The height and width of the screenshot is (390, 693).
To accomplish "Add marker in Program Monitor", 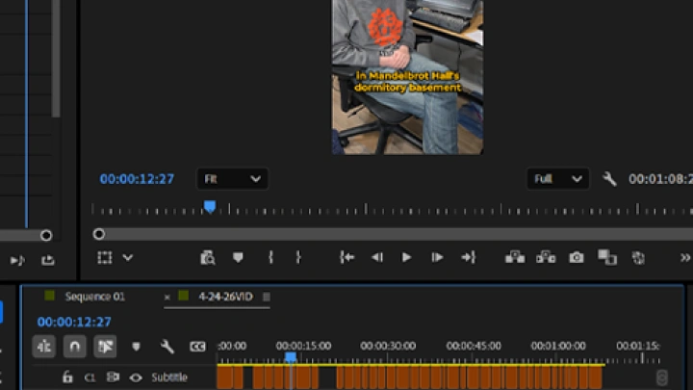I will tap(238, 257).
